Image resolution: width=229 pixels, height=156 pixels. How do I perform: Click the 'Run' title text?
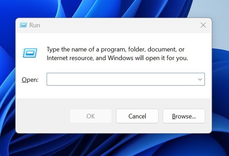click(35, 25)
